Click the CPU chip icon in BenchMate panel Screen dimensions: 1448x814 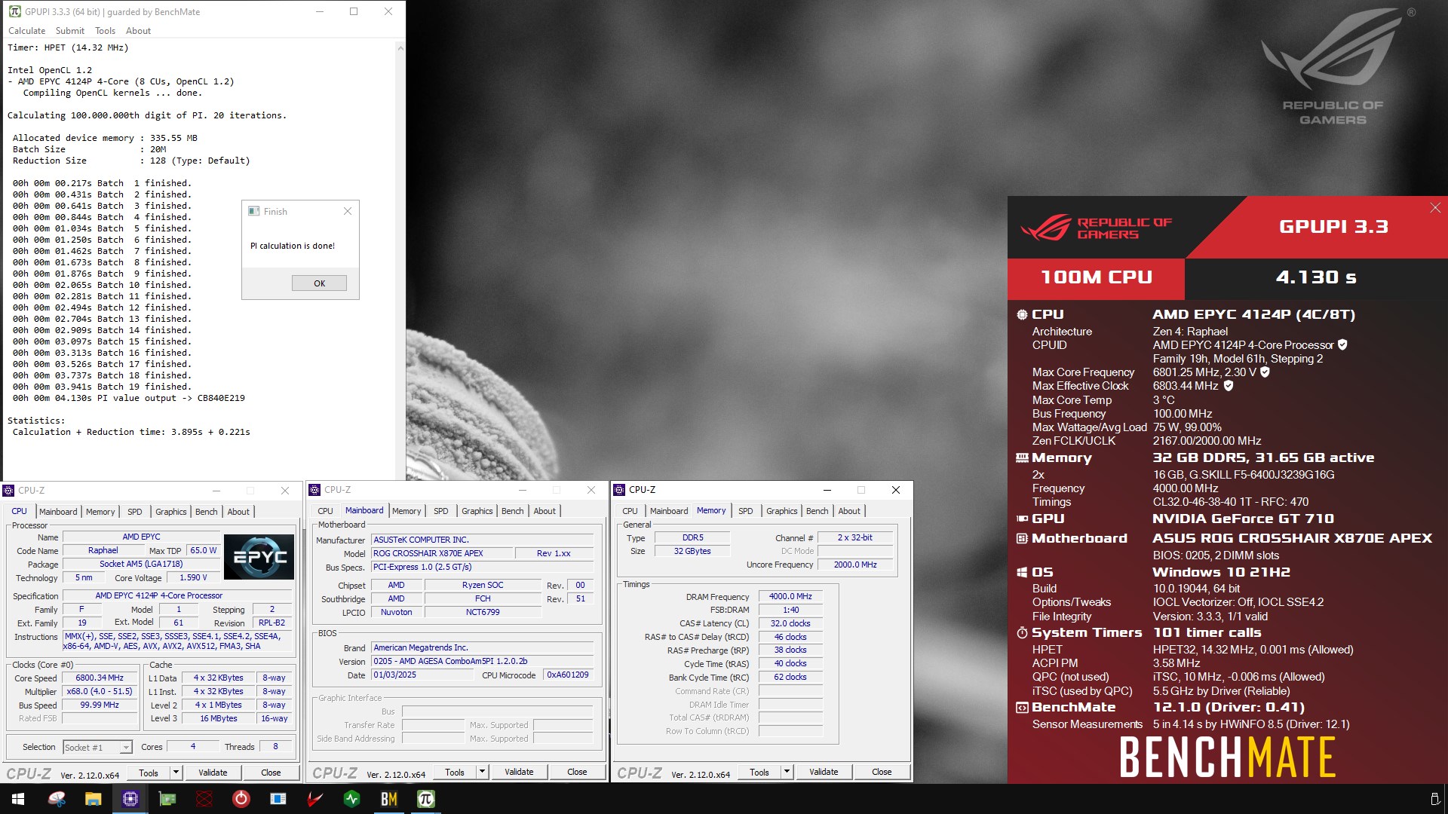click(x=1022, y=315)
